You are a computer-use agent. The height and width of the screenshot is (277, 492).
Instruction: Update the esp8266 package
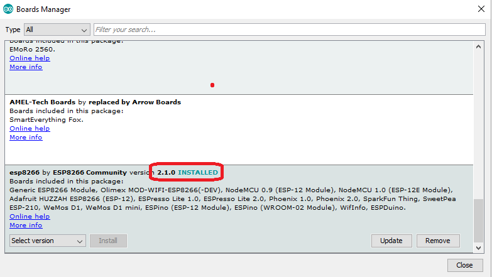point(391,241)
